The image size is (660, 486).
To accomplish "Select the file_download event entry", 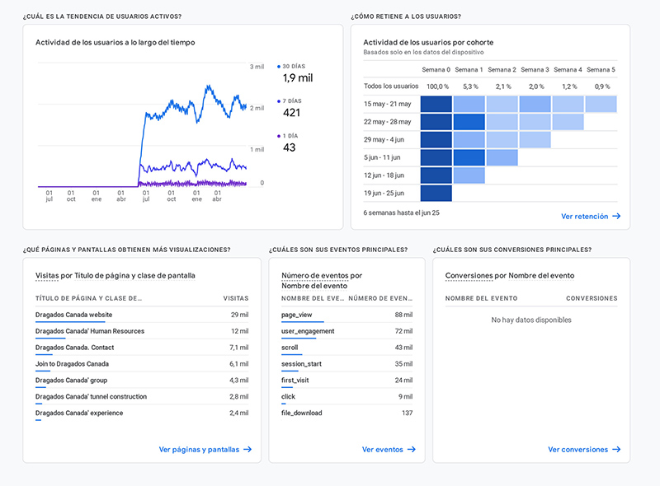I will pos(301,413).
